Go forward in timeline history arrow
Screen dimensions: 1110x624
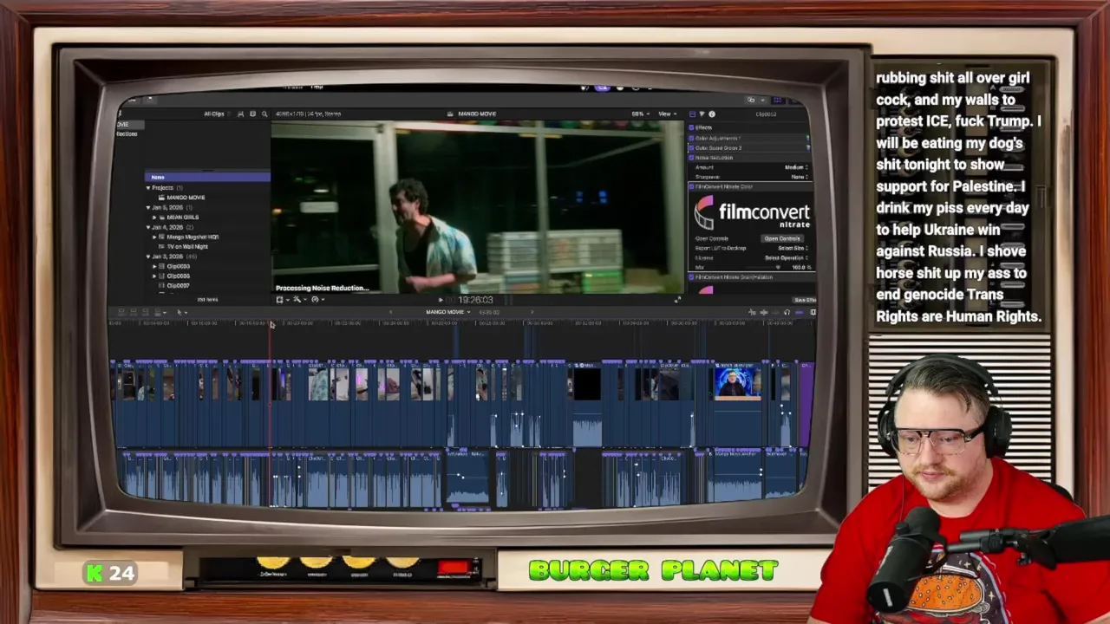(x=532, y=312)
